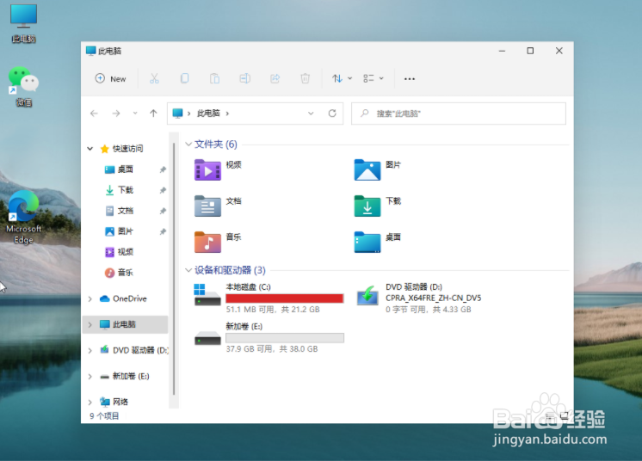Unpin 下载 using its pin icon
This screenshot has width=642, height=461.
point(163,190)
